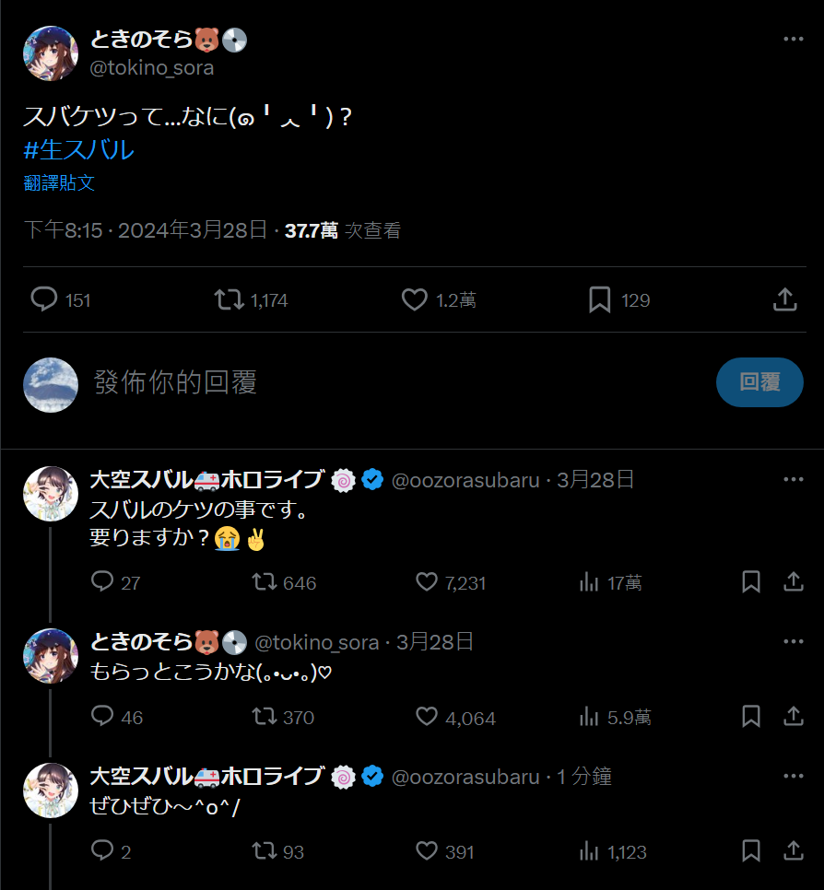The width and height of the screenshot is (824, 890).
Task: Retweet the main post with 1,174 reposts
Action: [229, 299]
